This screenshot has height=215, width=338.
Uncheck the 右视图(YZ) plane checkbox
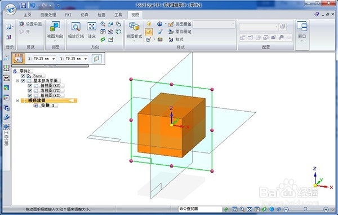click(30, 90)
